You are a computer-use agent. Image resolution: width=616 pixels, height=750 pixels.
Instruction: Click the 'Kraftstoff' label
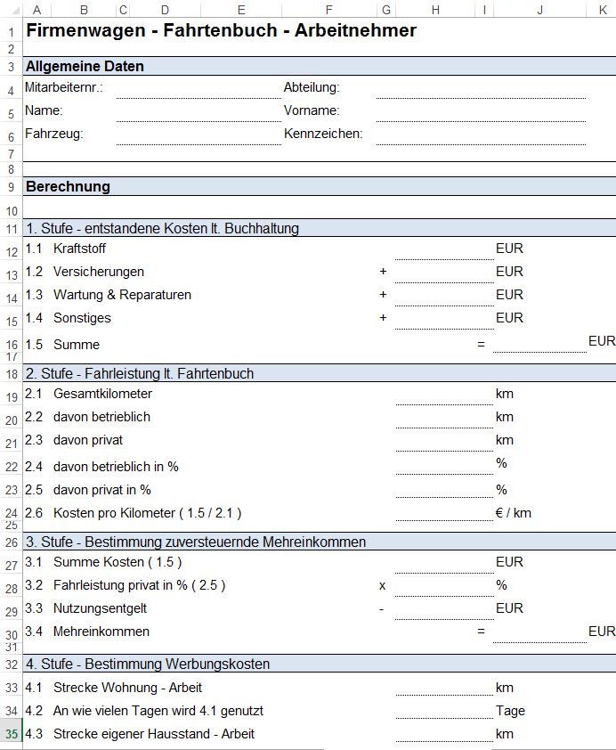[x=79, y=249]
